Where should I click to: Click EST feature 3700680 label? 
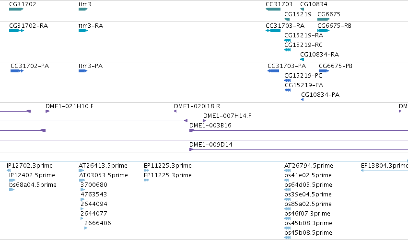[x=94, y=185]
